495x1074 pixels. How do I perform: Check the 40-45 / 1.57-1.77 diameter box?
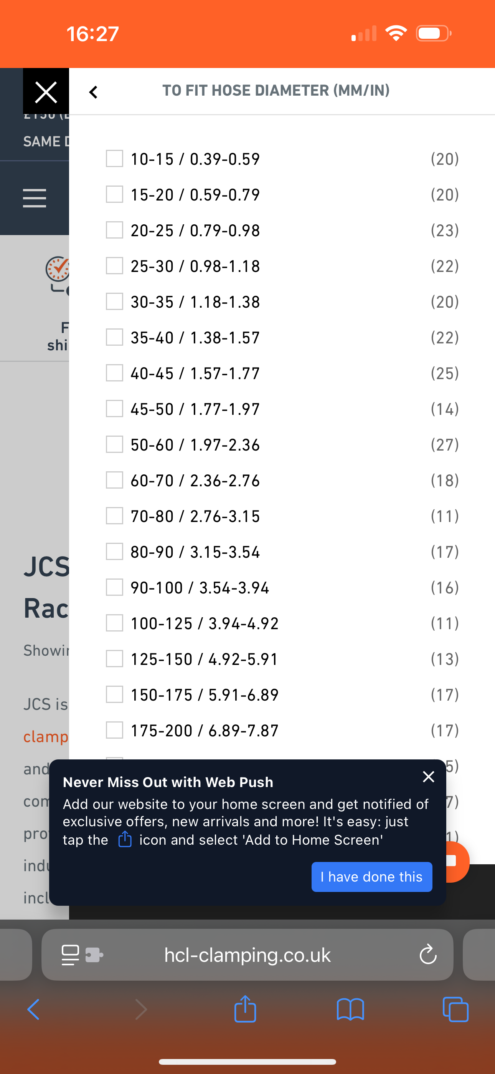(114, 373)
